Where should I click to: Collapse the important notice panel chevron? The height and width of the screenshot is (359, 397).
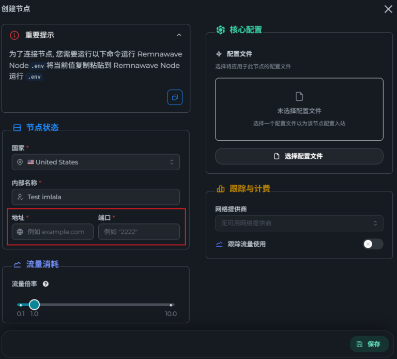[x=179, y=35]
